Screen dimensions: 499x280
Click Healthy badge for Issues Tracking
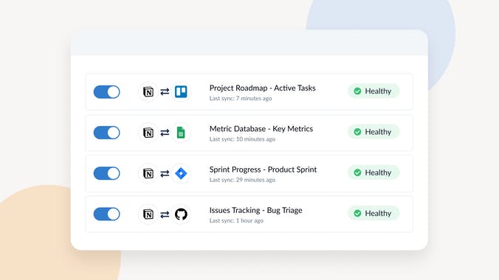point(374,213)
